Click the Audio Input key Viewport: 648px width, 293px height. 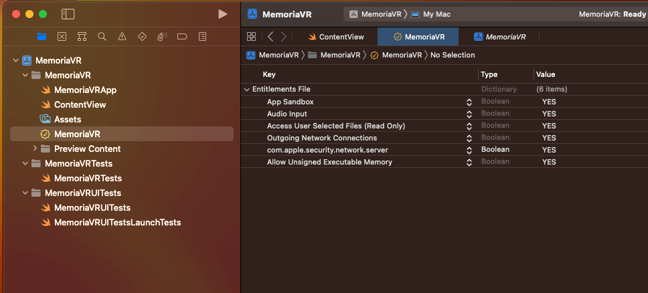(287, 114)
